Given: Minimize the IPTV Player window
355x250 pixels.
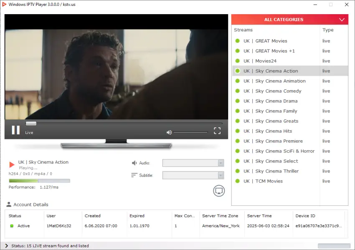Looking at the screenshot, I should (315, 5).
